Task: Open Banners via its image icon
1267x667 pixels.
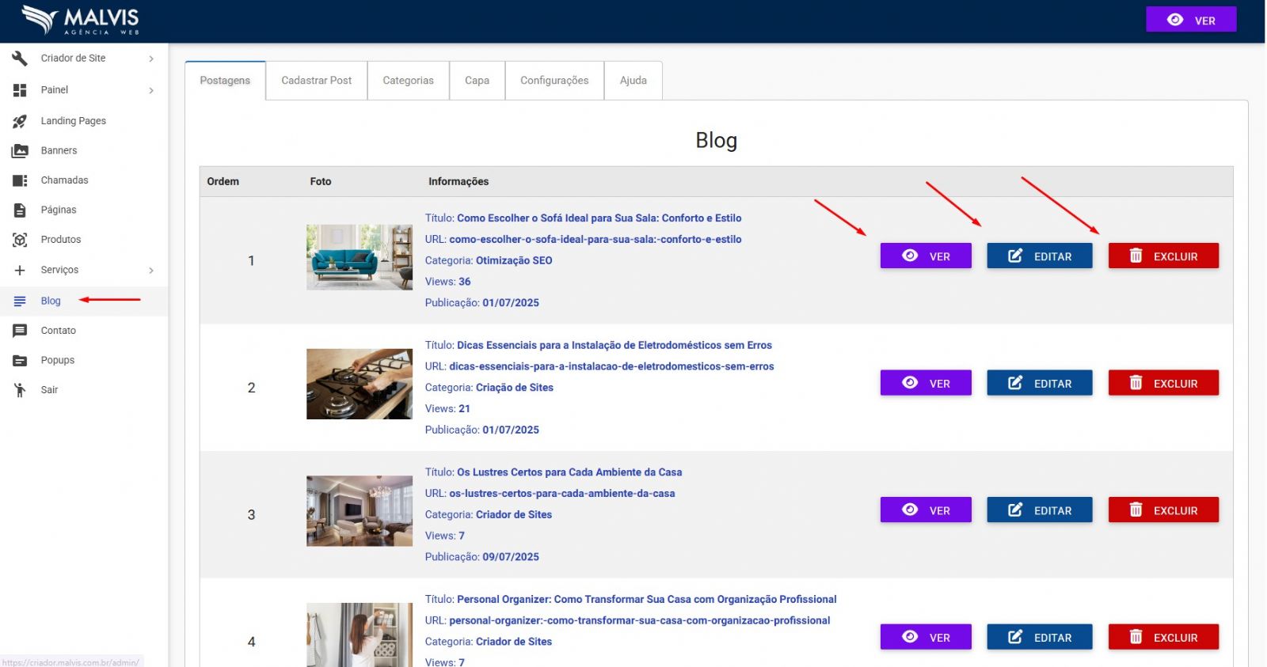Action: [x=20, y=150]
